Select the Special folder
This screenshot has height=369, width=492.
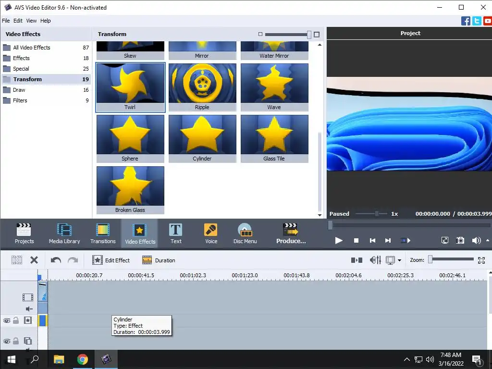point(46,69)
